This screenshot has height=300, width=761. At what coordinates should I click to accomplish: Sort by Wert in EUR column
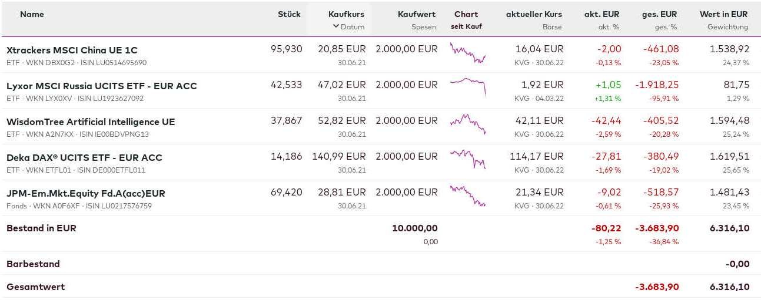coord(723,14)
